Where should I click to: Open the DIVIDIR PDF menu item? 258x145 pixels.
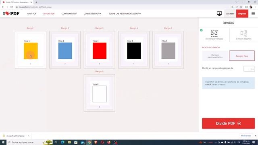49,14
